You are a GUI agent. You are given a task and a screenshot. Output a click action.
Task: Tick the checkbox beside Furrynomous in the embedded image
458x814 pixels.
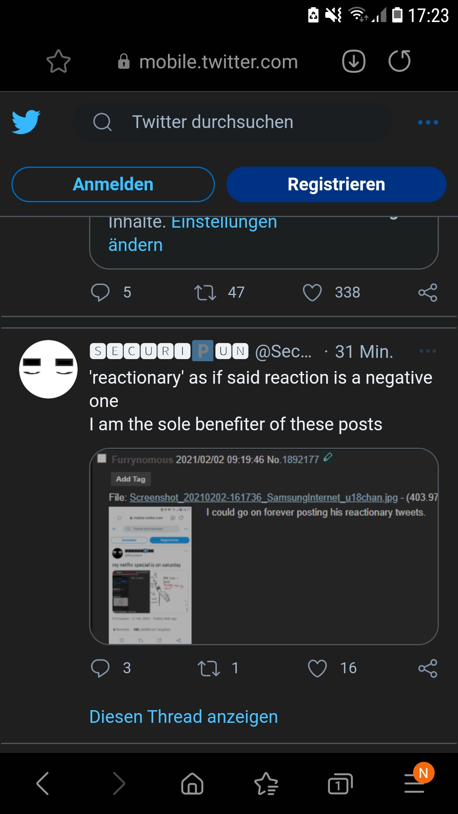[x=102, y=458]
